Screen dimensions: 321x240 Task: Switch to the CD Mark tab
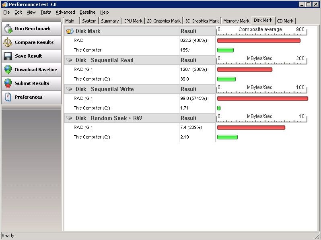285,21
